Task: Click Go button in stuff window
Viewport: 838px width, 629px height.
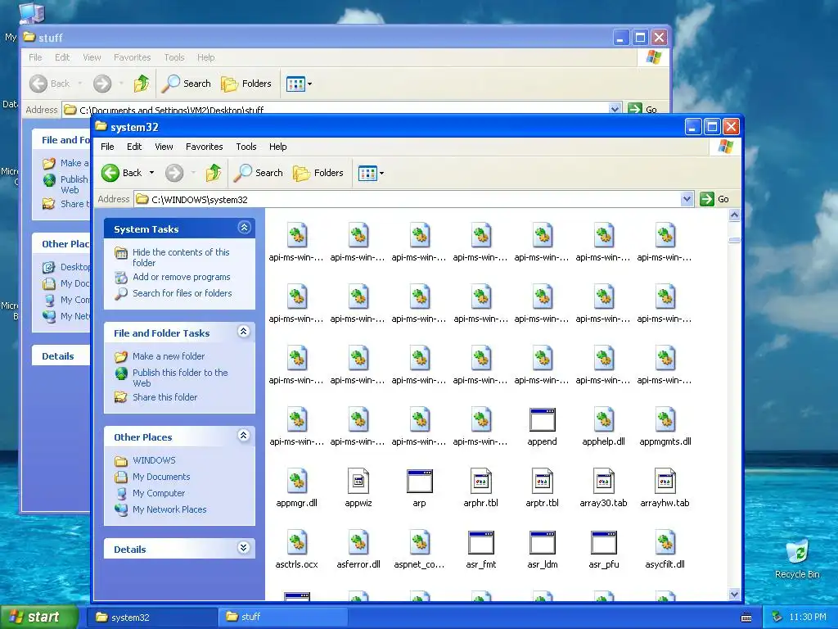Action: 643,109
